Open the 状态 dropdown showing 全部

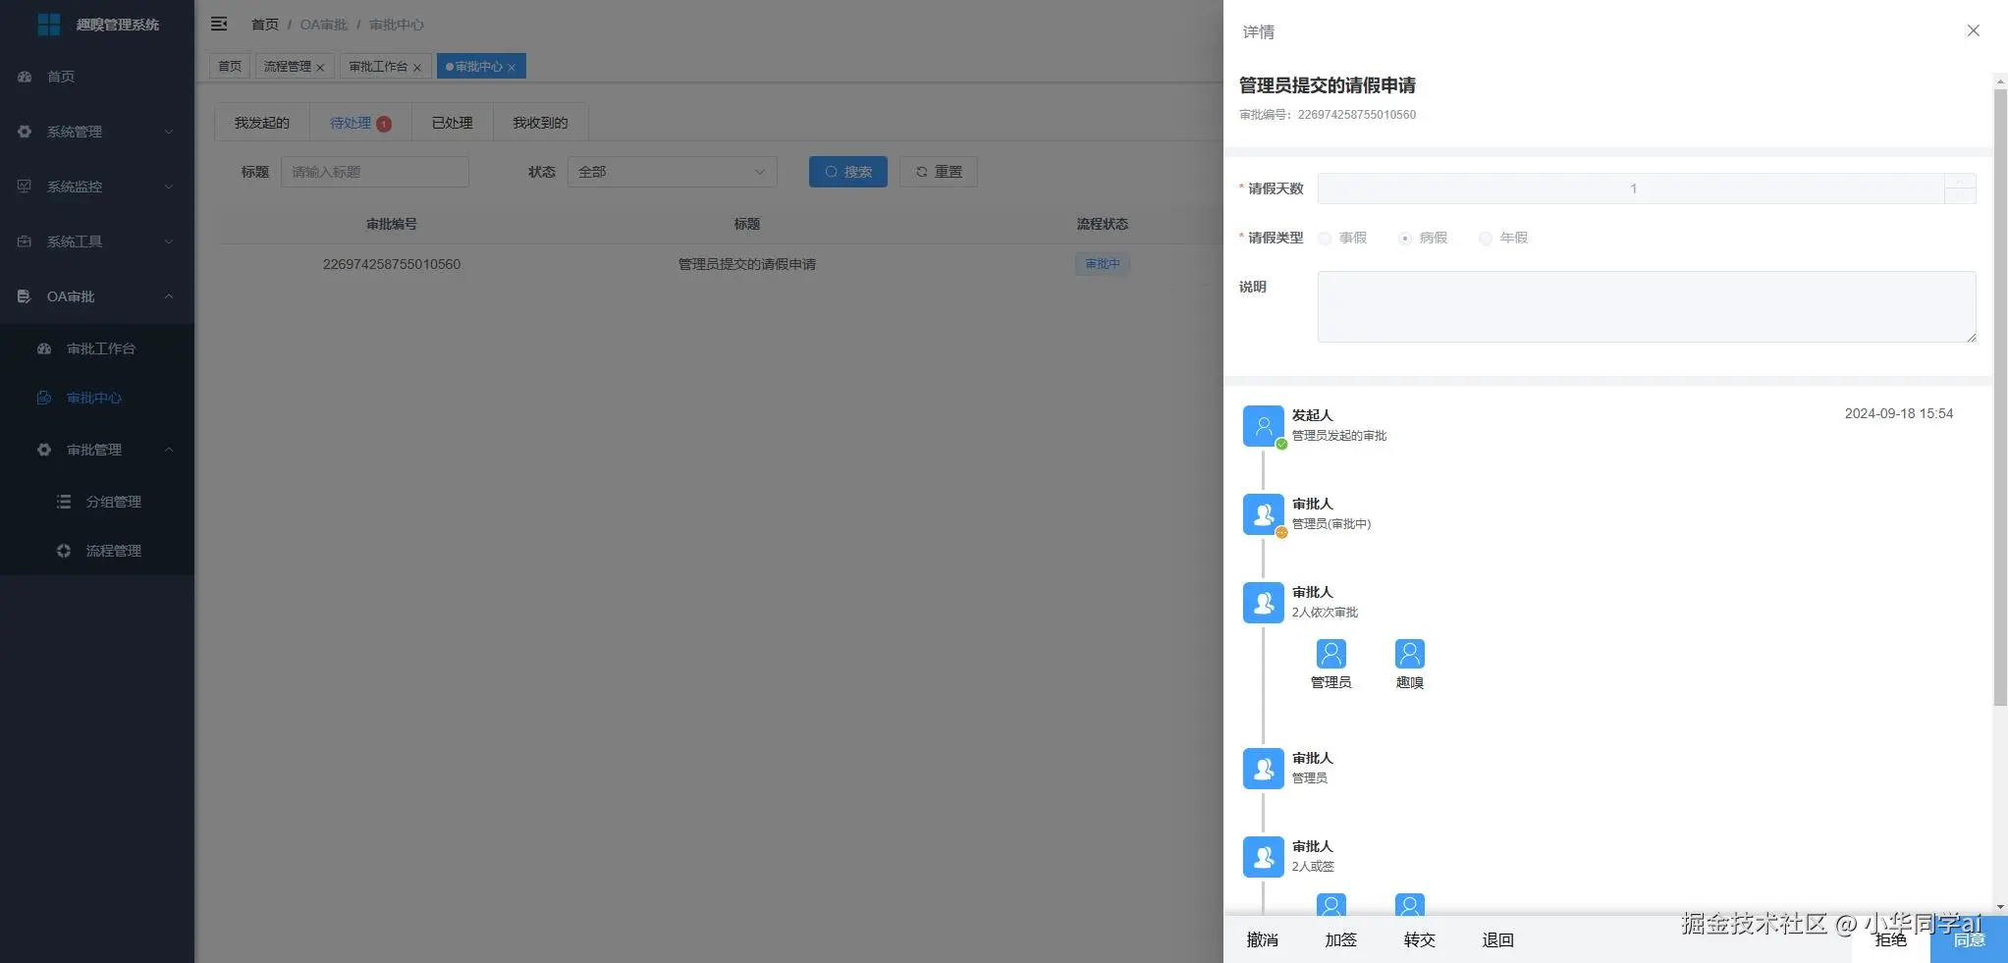pos(672,172)
